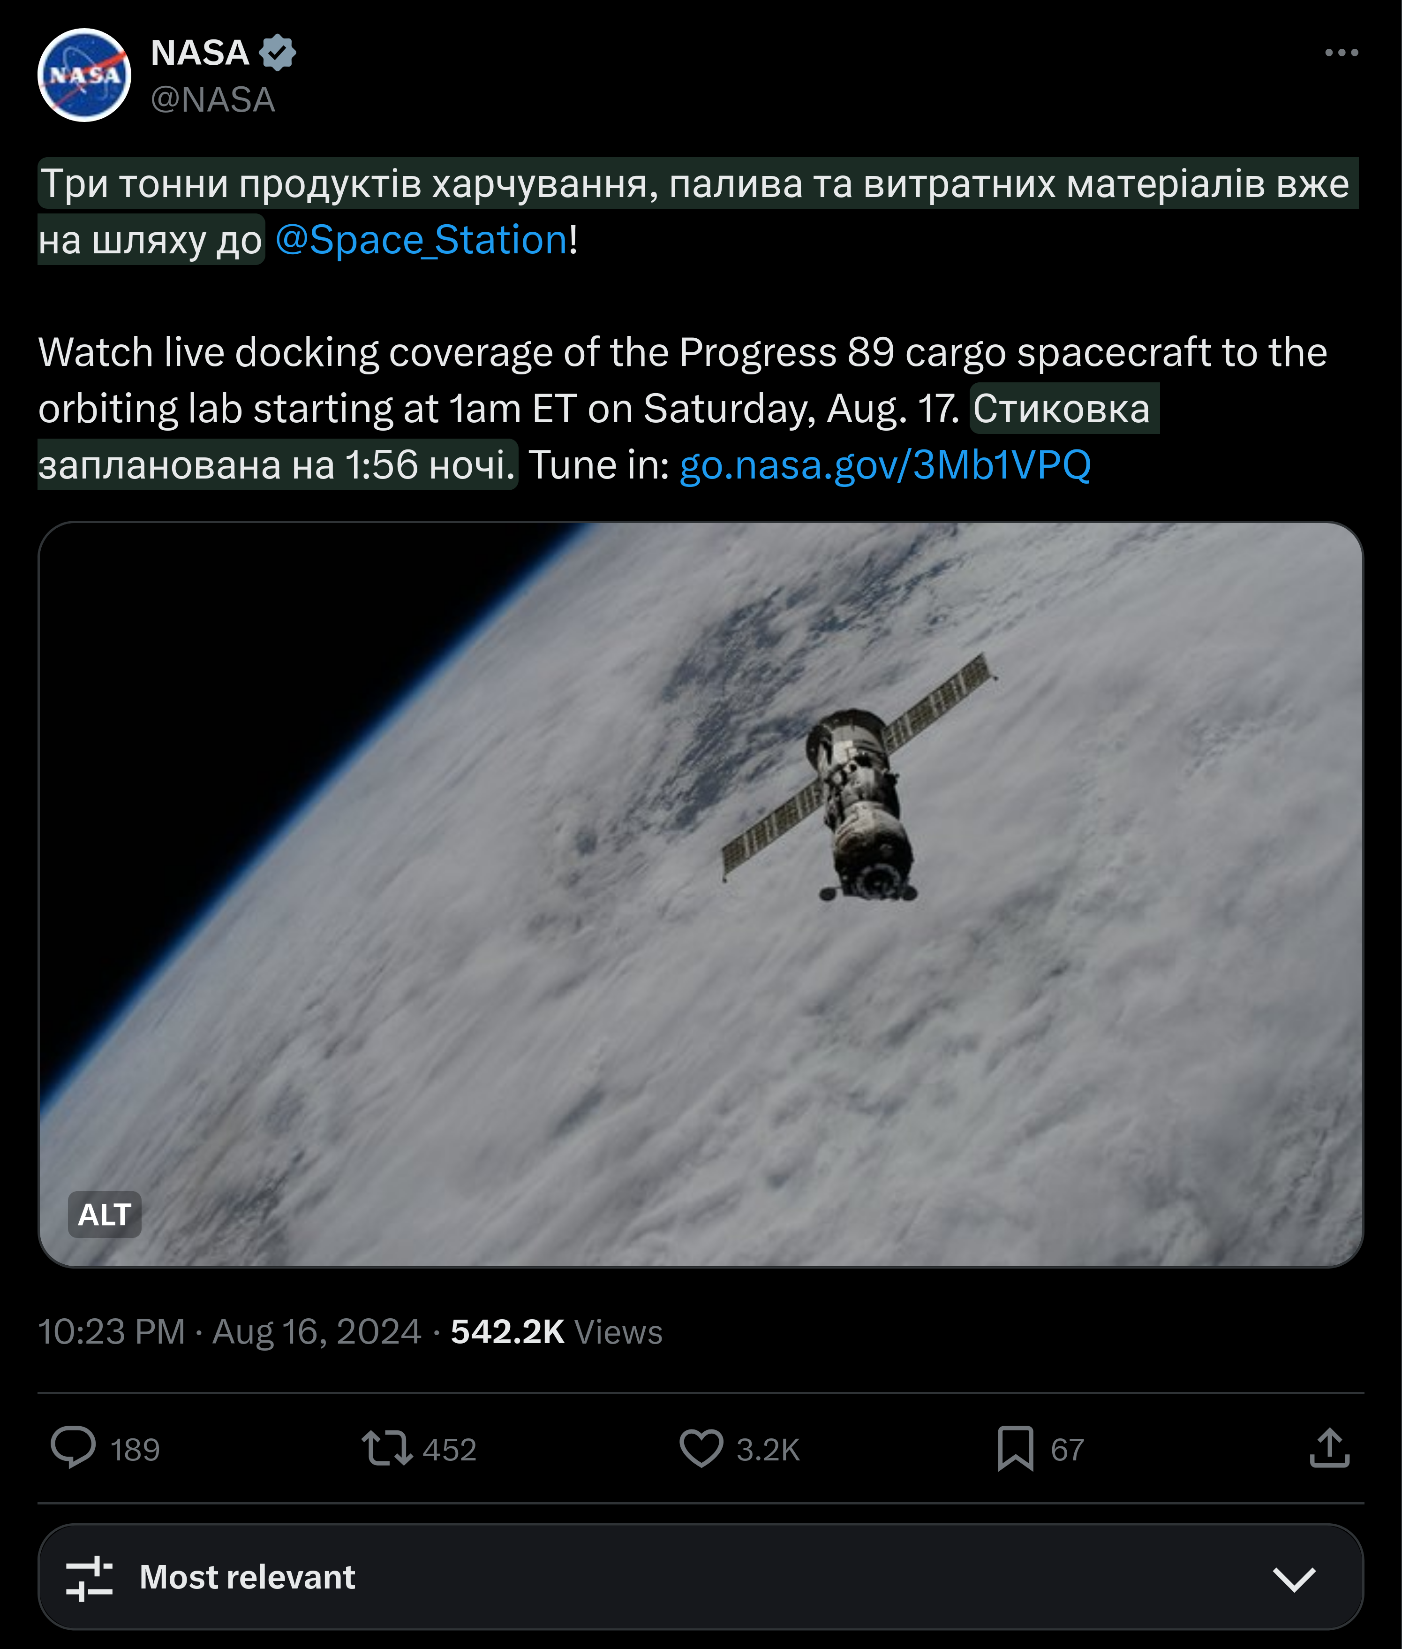Open the Most relevant sort selector

coord(246,1577)
